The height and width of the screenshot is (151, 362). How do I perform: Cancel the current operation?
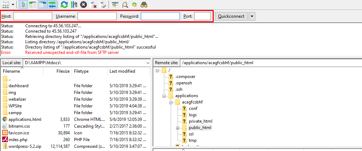(84, 4)
